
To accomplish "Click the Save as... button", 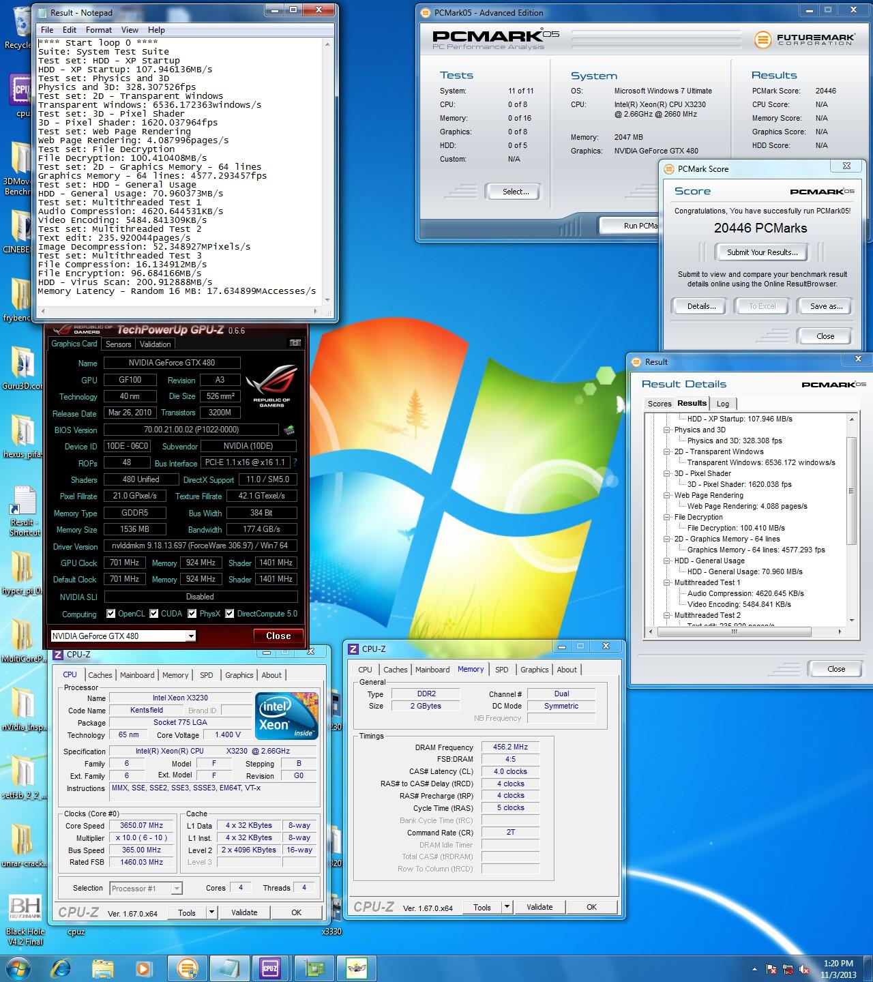I will pyautogui.click(x=826, y=306).
